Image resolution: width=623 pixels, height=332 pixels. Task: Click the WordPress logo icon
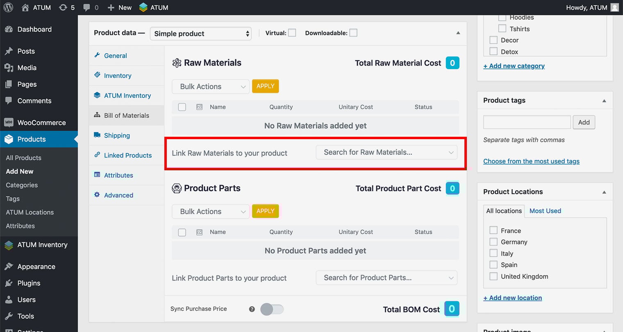(x=8, y=7)
